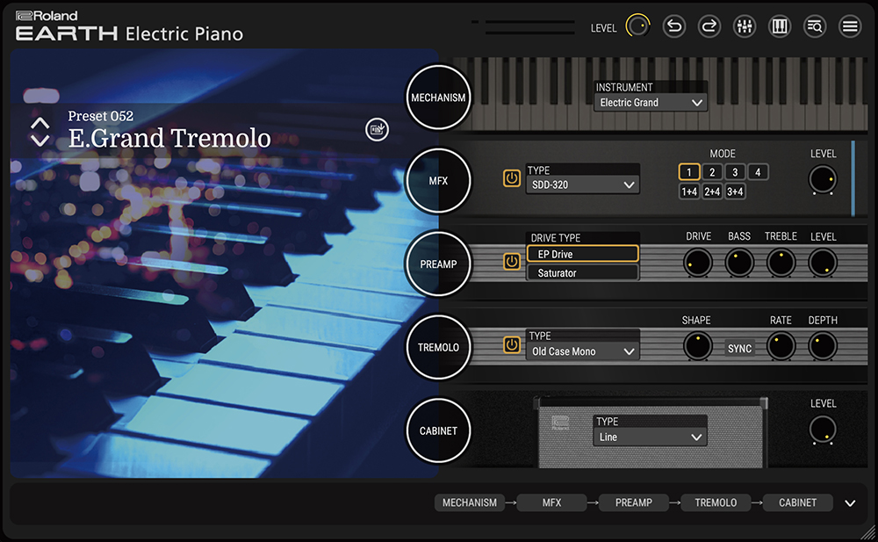Turn off the TREMOLO power button
The height and width of the screenshot is (542, 878).
click(512, 345)
